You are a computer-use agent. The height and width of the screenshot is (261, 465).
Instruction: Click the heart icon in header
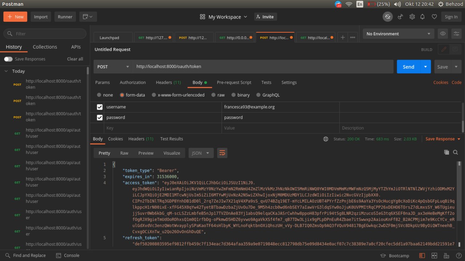(434, 17)
